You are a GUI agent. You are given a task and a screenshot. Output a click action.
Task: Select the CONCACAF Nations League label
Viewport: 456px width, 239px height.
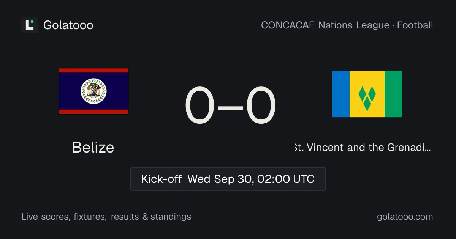coord(325,25)
